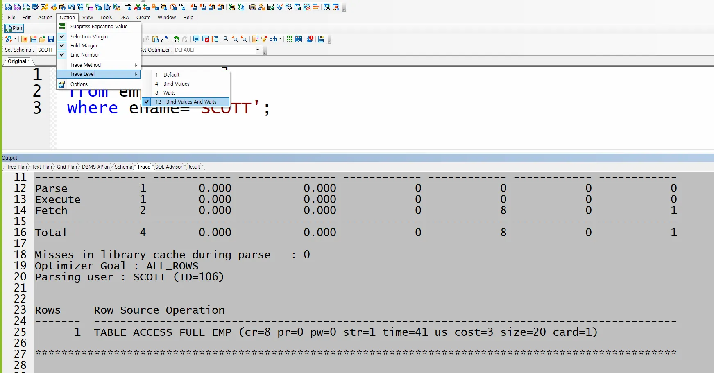Viewport: 714px width, 373px height.
Task: Switch to the SQL Advisor tab
Action: pyautogui.click(x=169, y=167)
